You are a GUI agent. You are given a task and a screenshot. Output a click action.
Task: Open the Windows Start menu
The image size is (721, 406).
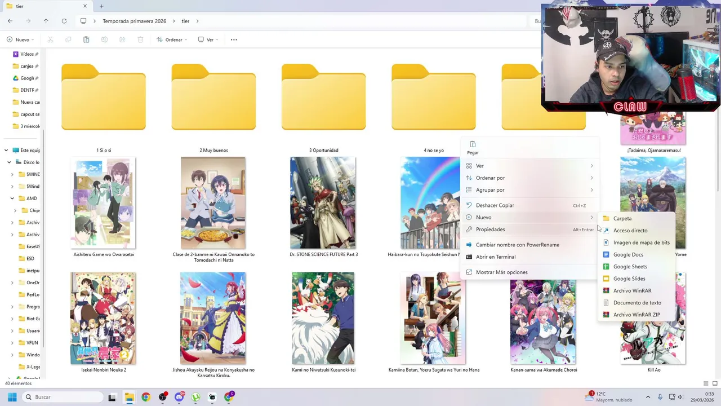[12, 397]
